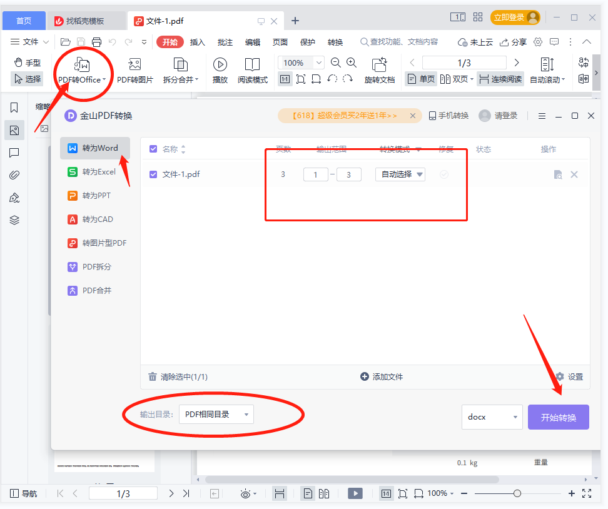Click the 开始转换 button

click(x=559, y=417)
